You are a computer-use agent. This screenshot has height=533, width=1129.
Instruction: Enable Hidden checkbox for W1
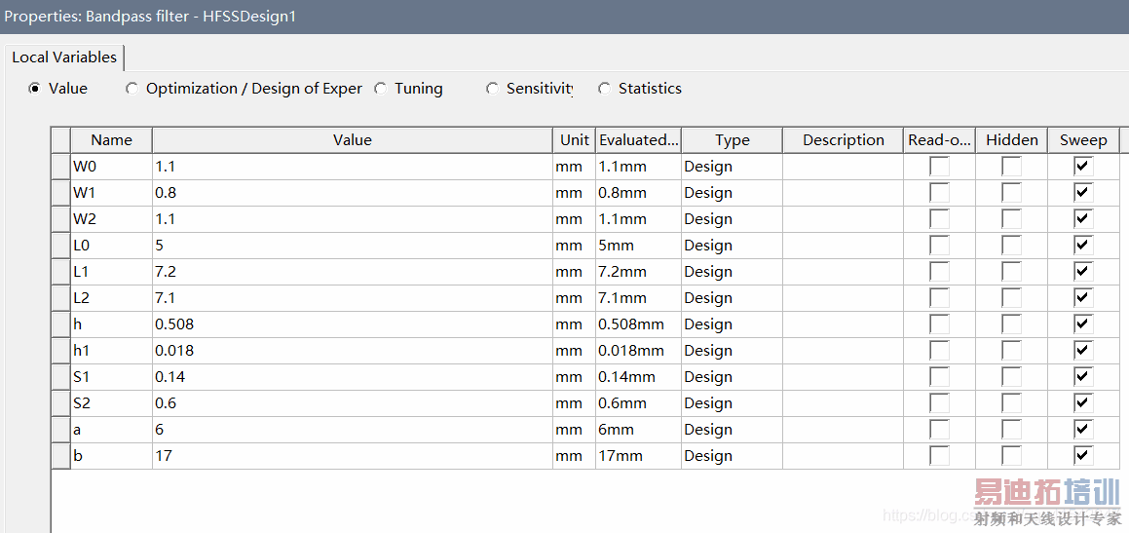click(x=1012, y=193)
